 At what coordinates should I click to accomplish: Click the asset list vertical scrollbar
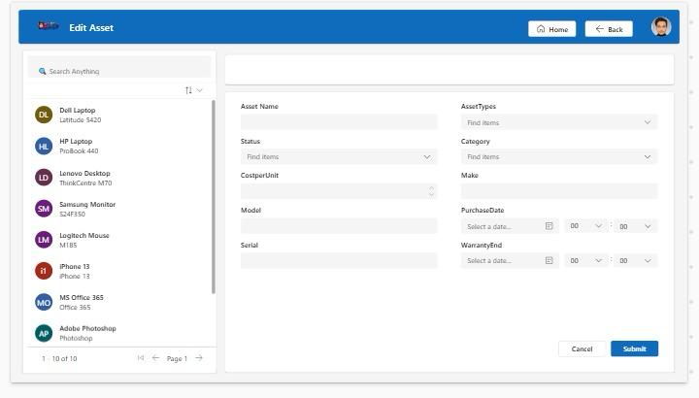[x=213, y=197]
